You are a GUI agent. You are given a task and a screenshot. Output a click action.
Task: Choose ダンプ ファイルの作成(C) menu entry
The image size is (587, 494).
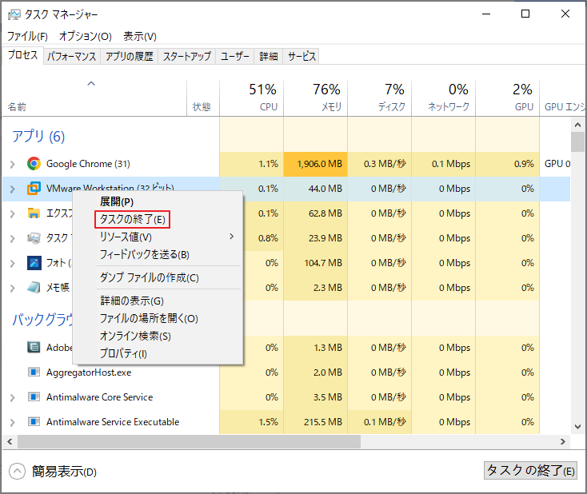[x=158, y=277]
